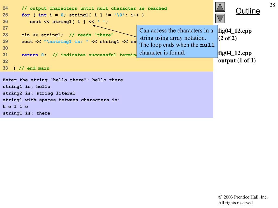Click "All rights reserved." text
278x208 pixels.
tap(236, 203)
